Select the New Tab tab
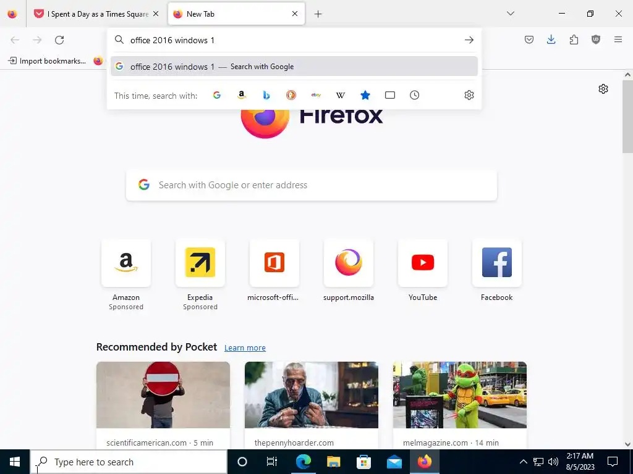This screenshot has height=474, width=633. click(236, 14)
